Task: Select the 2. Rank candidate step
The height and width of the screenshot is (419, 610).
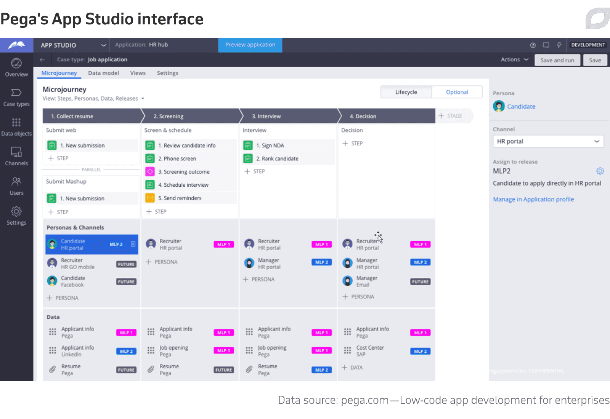Action: coord(289,158)
